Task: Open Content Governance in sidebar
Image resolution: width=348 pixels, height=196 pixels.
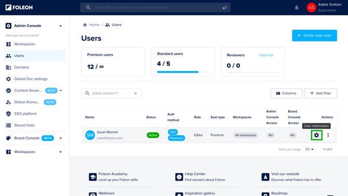Action: [28, 91]
